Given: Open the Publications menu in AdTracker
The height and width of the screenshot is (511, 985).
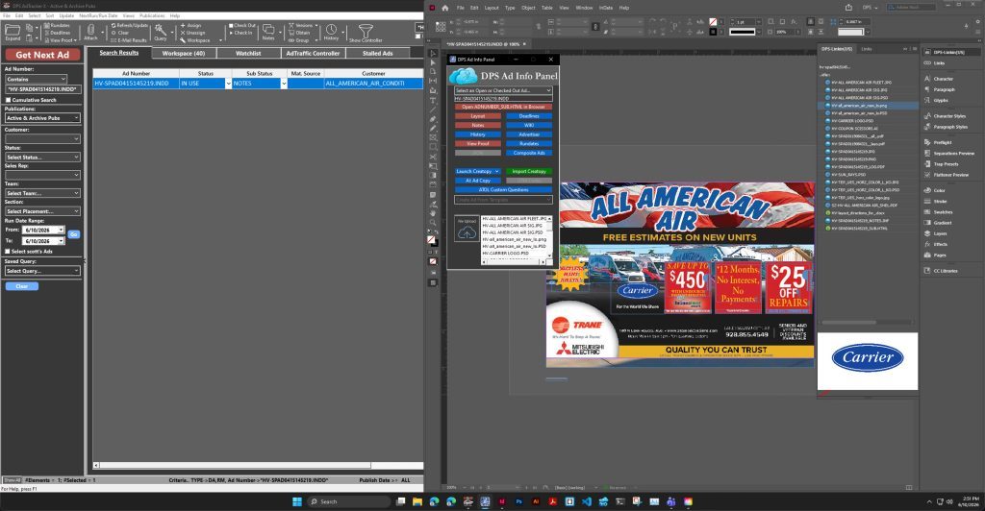Looking at the screenshot, I should (152, 15).
